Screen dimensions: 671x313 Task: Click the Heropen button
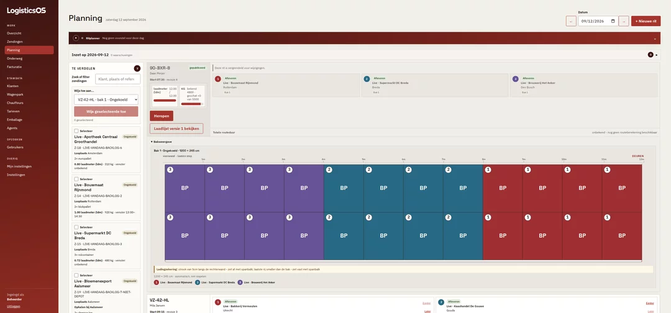pyautogui.click(x=162, y=116)
